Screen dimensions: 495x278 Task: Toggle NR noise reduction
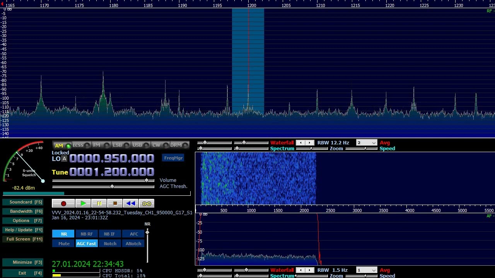(x=63, y=234)
